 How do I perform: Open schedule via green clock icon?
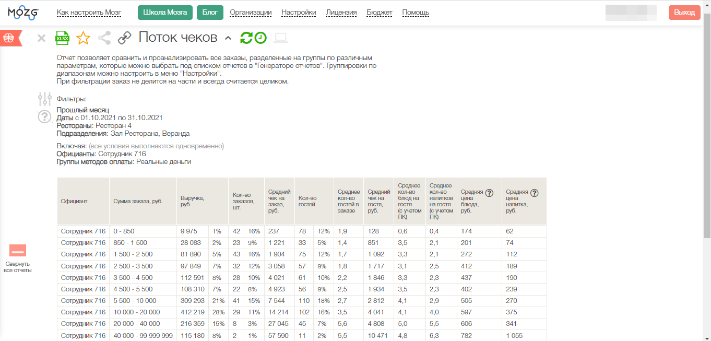(260, 38)
